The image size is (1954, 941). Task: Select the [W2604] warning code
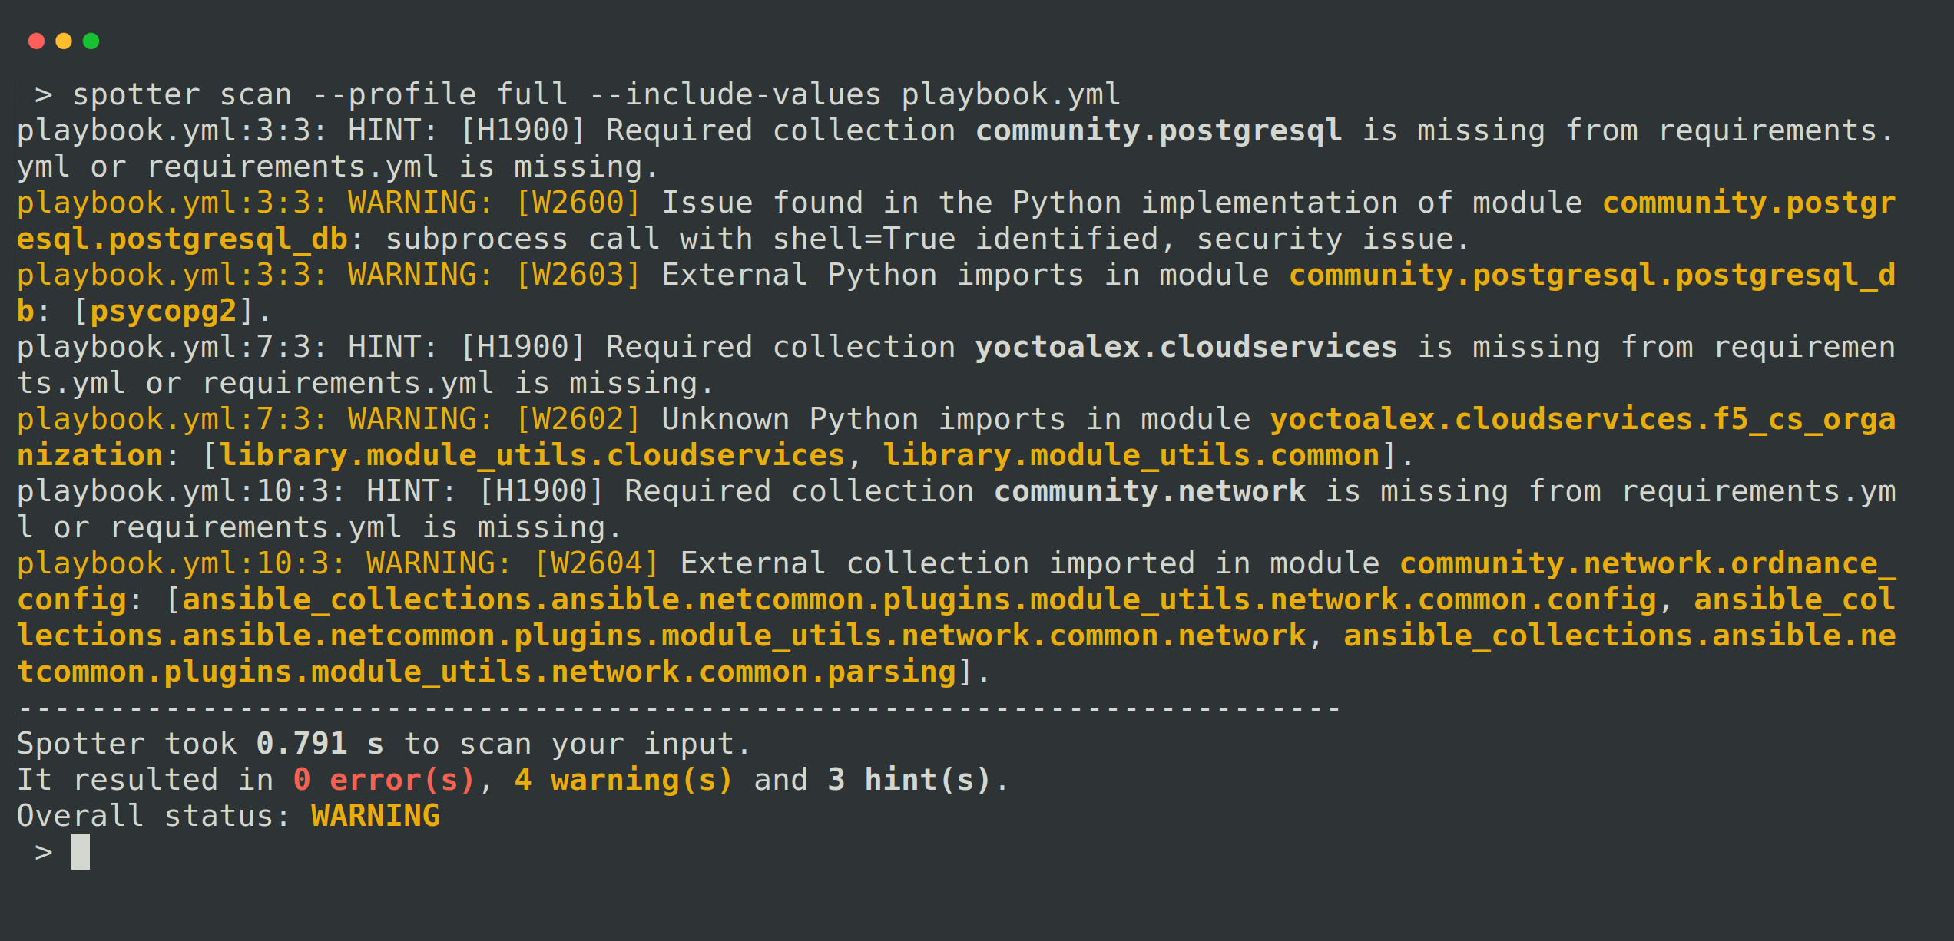click(x=597, y=564)
